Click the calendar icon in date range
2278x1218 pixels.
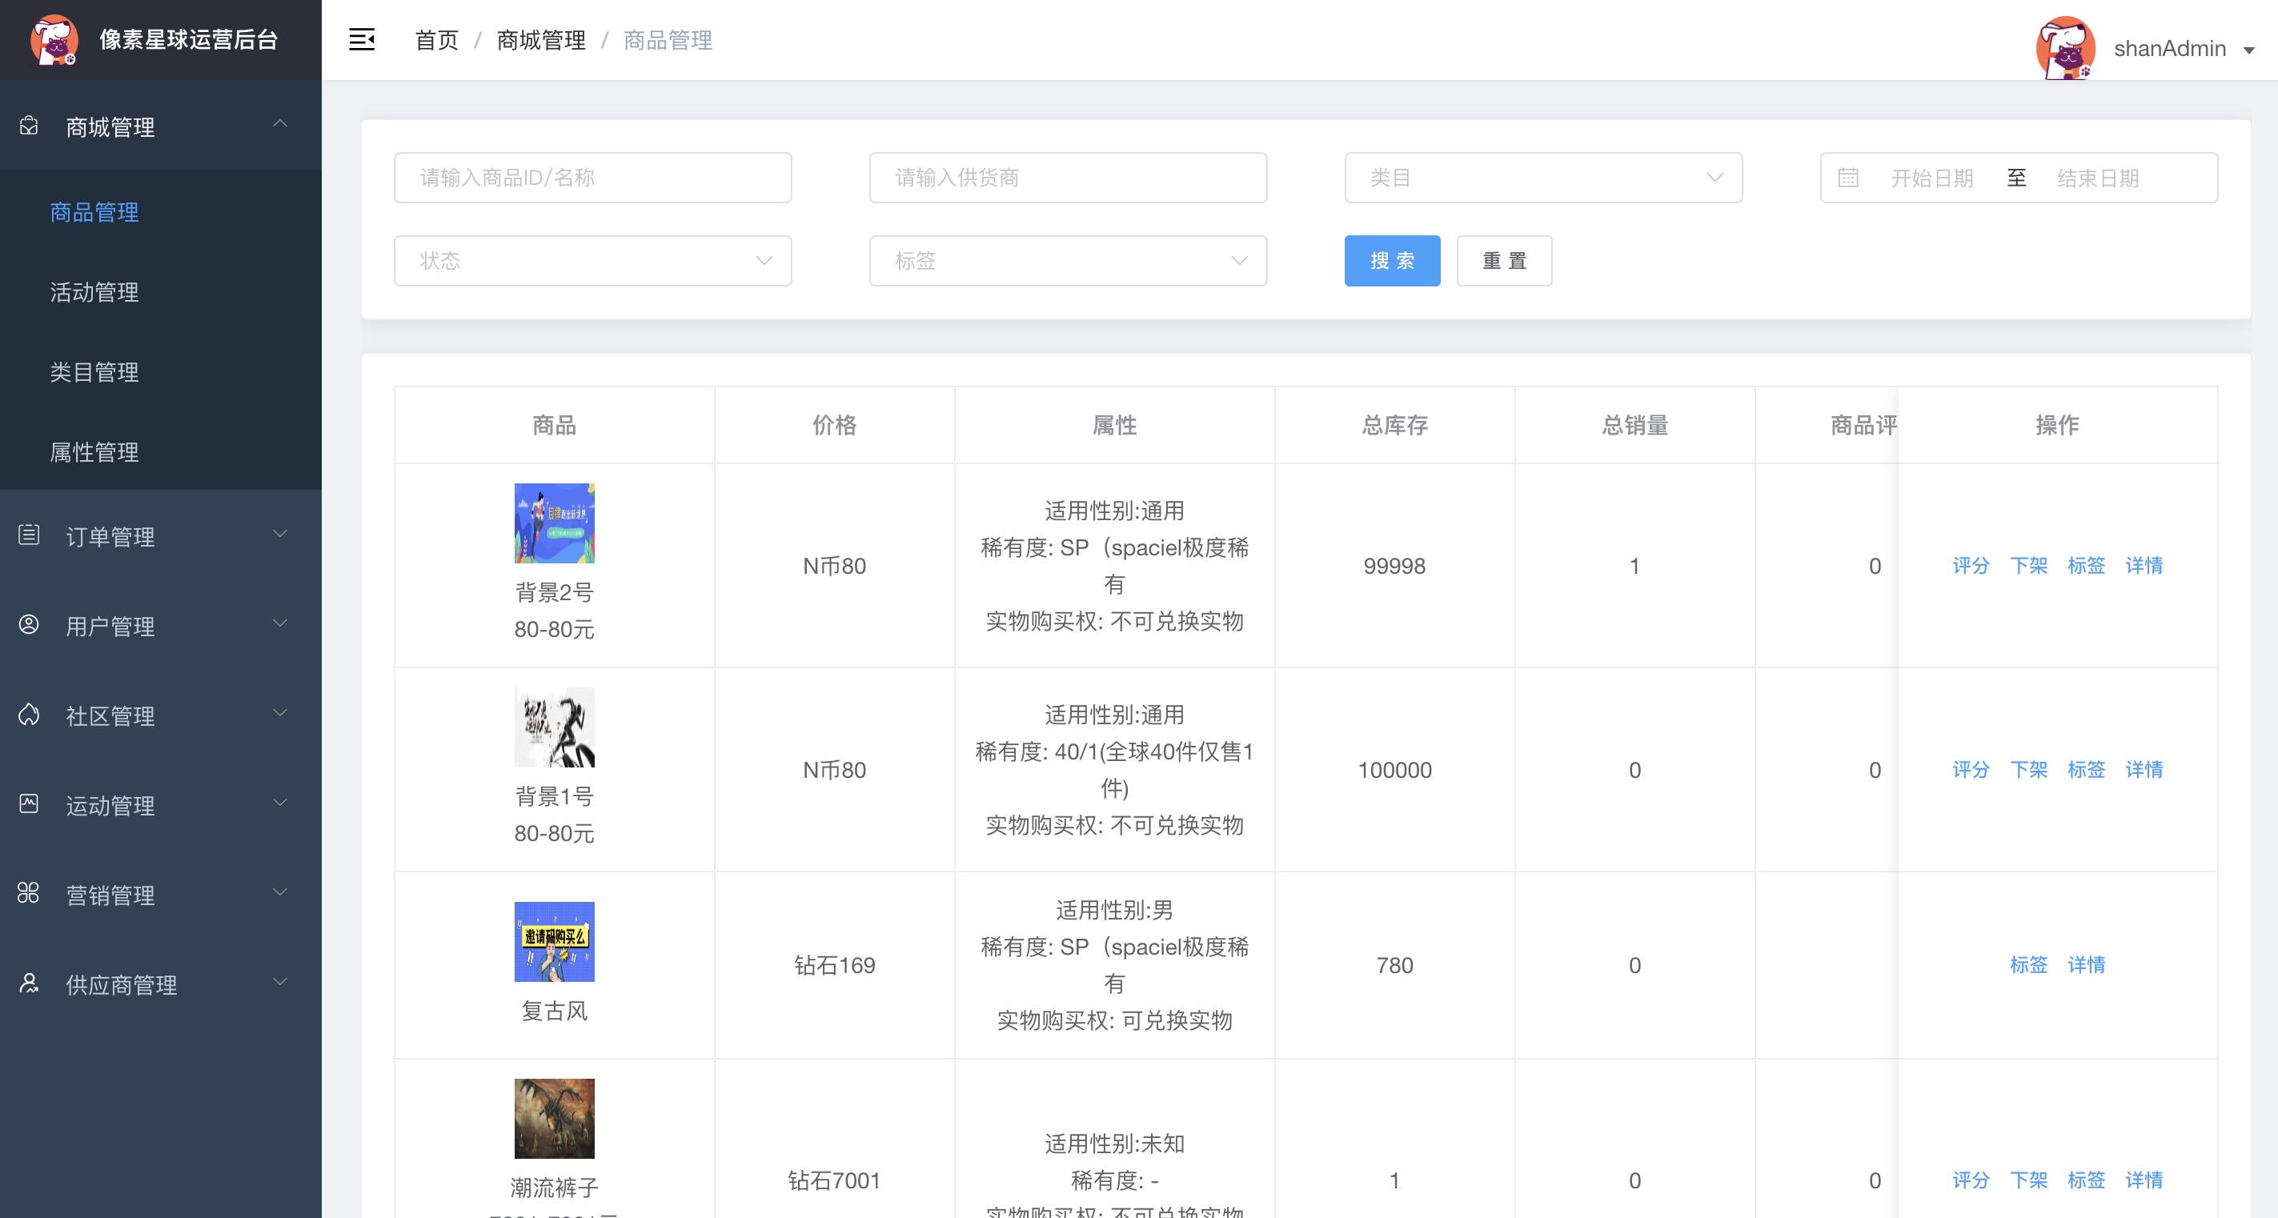[1848, 178]
